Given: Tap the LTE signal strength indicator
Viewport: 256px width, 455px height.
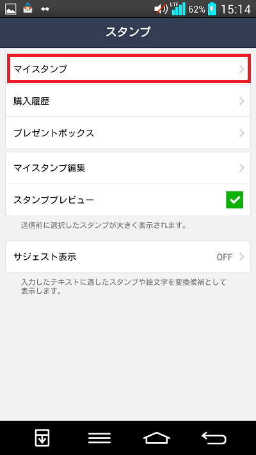Looking at the screenshot, I should click(x=178, y=9).
